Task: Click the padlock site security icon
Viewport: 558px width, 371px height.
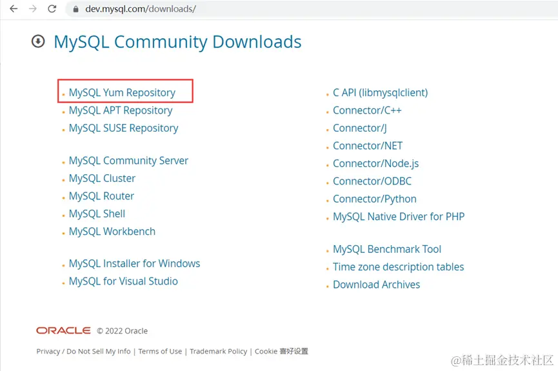Action: pyautogui.click(x=75, y=9)
